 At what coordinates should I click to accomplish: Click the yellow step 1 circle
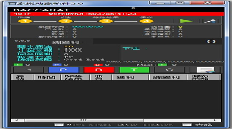pyautogui.click(x=25, y=21)
